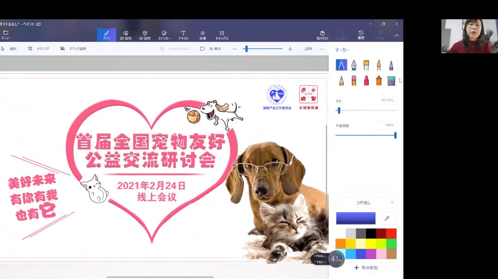Select the Marker brush tool

(x=341, y=64)
